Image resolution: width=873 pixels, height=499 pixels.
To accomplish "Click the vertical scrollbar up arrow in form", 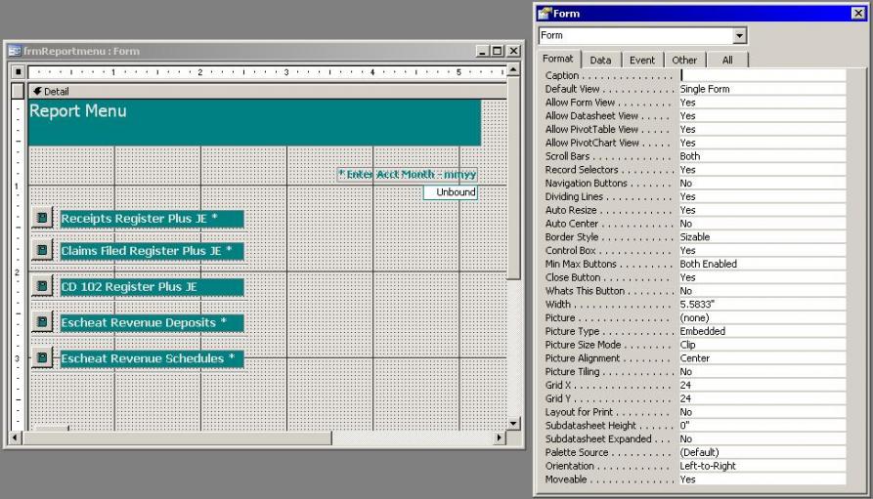I will click(x=513, y=69).
